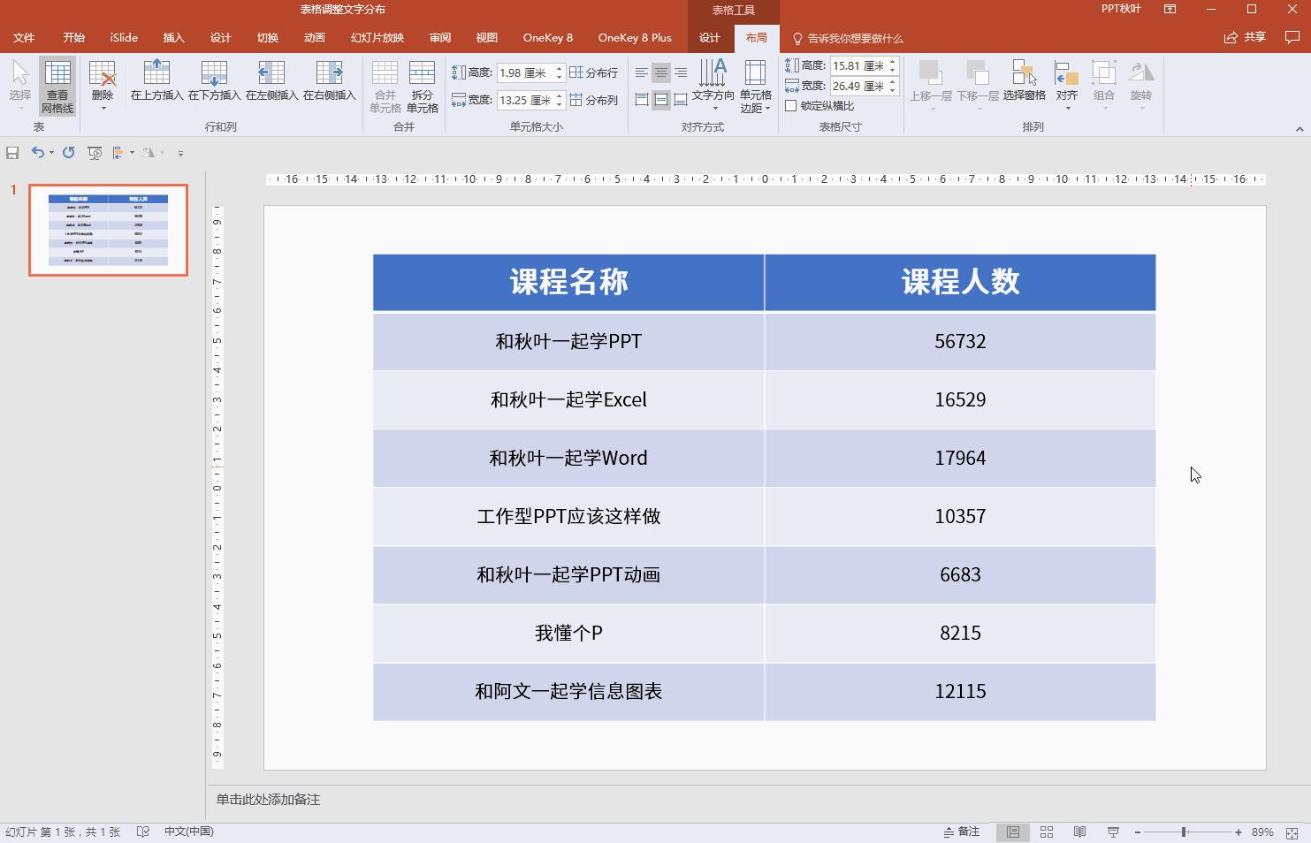Screen dimensions: 1311x843
Task: Select slide 1 thumbnail in the panel
Action: pyautogui.click(x=107, y=230)
